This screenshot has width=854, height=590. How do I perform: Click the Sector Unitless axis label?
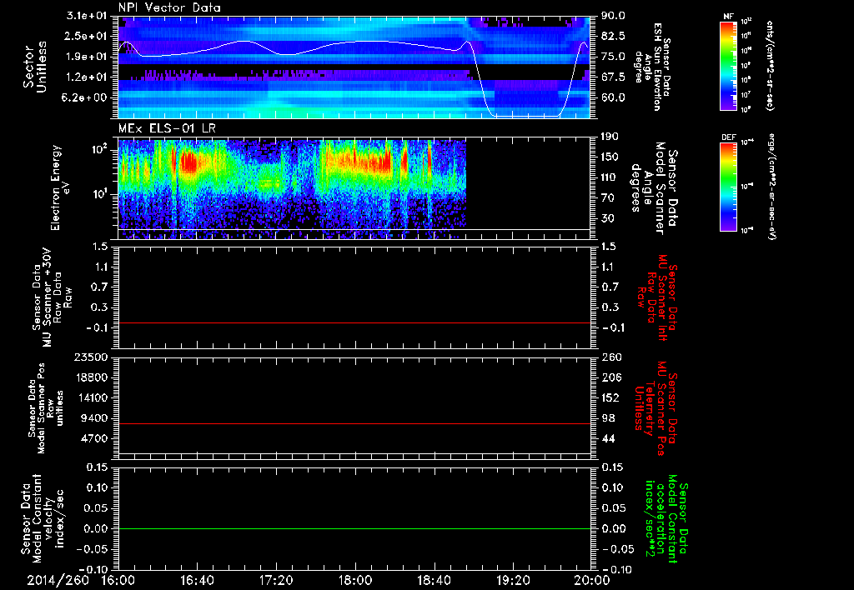[x=33, y=67]
